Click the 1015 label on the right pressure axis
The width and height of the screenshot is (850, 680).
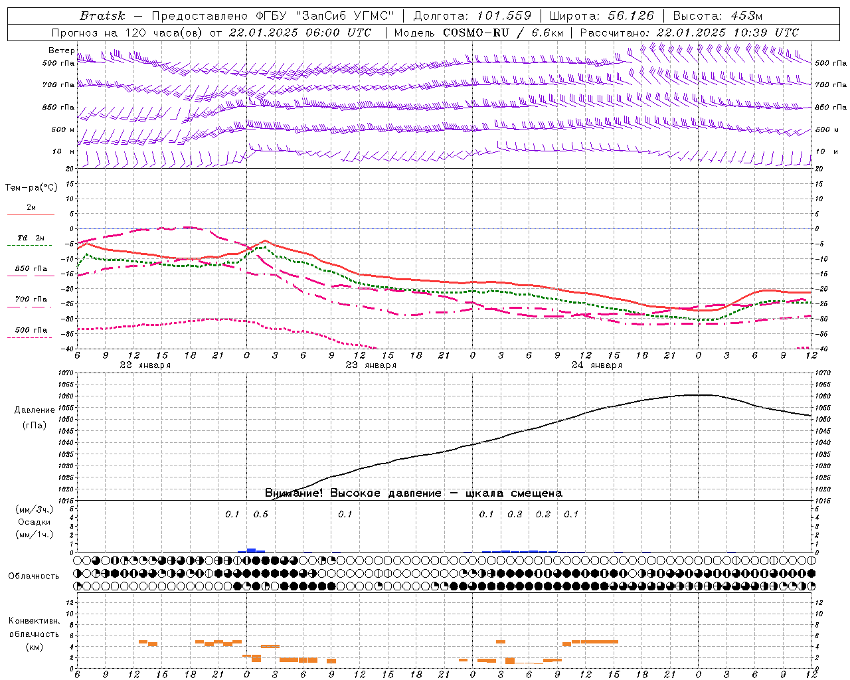point(822,500)
